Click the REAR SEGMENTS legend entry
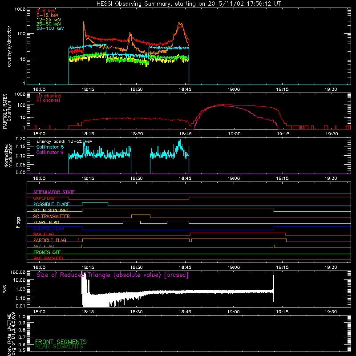 (59, 347)
